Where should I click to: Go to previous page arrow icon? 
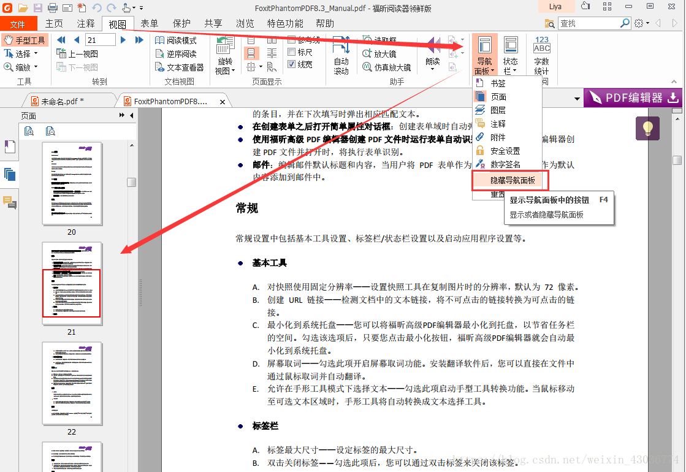[x=77, y=40]
